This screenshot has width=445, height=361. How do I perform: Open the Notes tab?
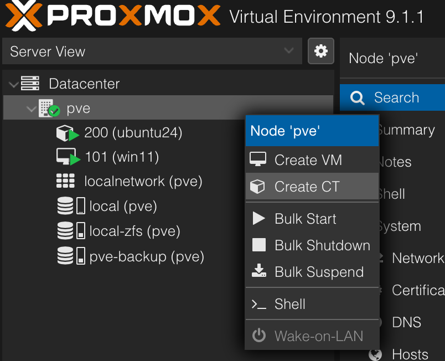coord(395,162)
